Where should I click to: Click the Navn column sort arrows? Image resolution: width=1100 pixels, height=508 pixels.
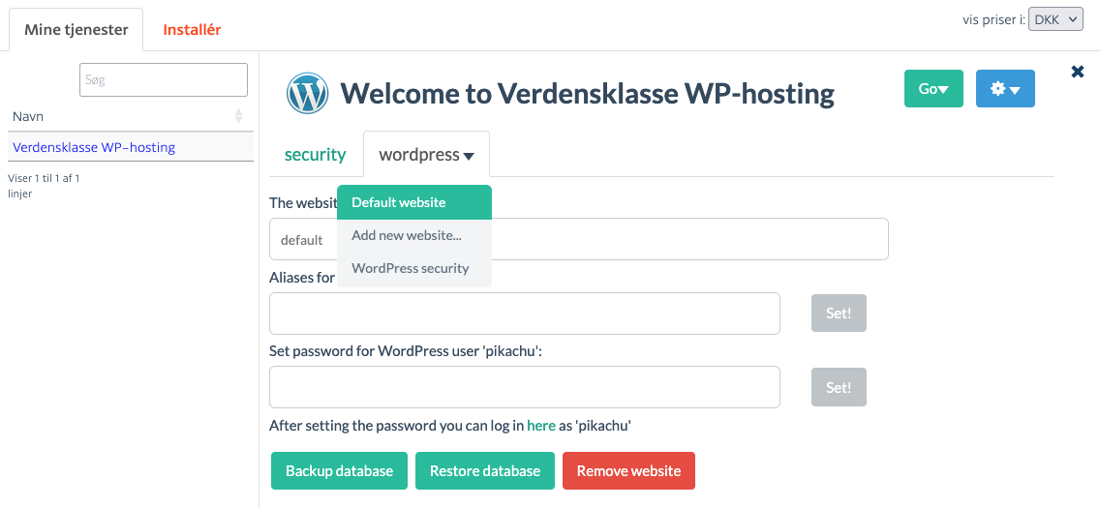click(238, 116)
